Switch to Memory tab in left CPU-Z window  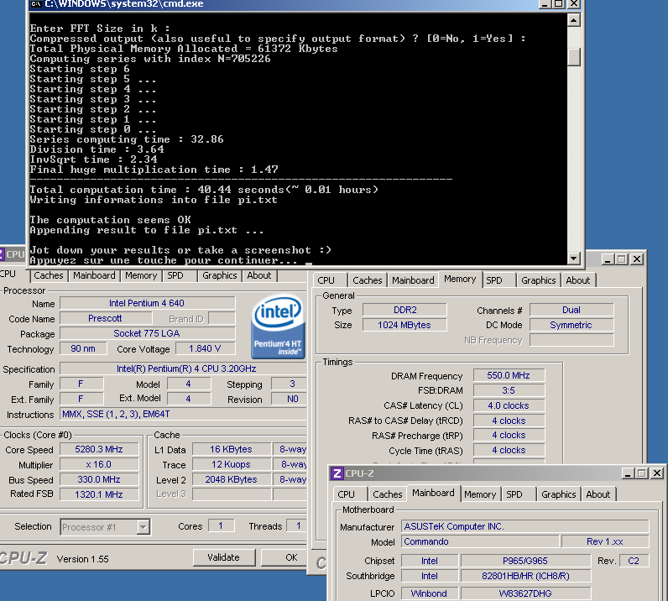click(141, 275)
